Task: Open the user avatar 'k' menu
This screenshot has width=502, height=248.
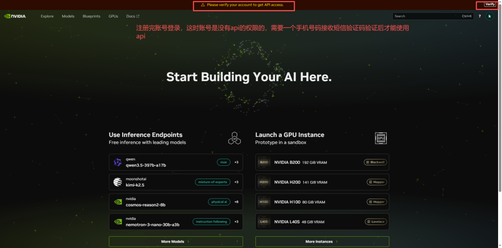Action: 489,16
